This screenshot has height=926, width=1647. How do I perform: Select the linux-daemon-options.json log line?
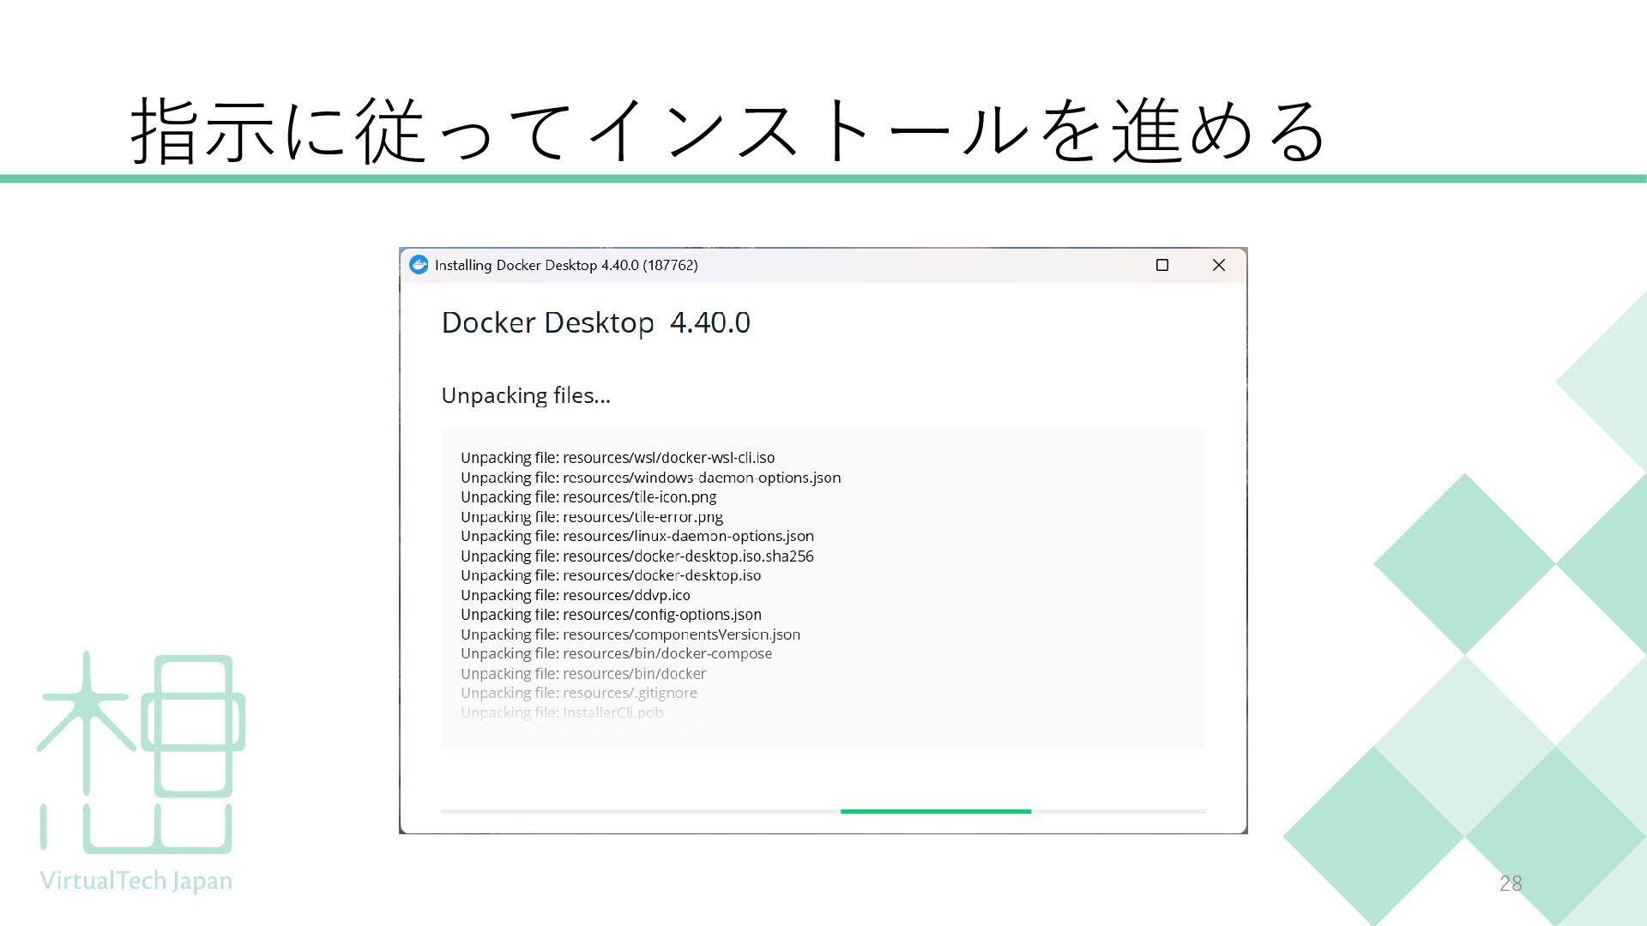637,537
